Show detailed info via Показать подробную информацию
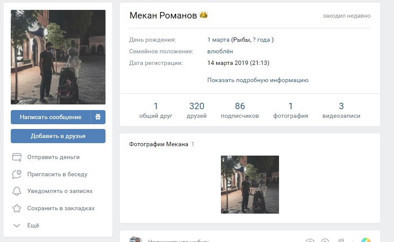 pyautogui.click(x=257, y=80)
